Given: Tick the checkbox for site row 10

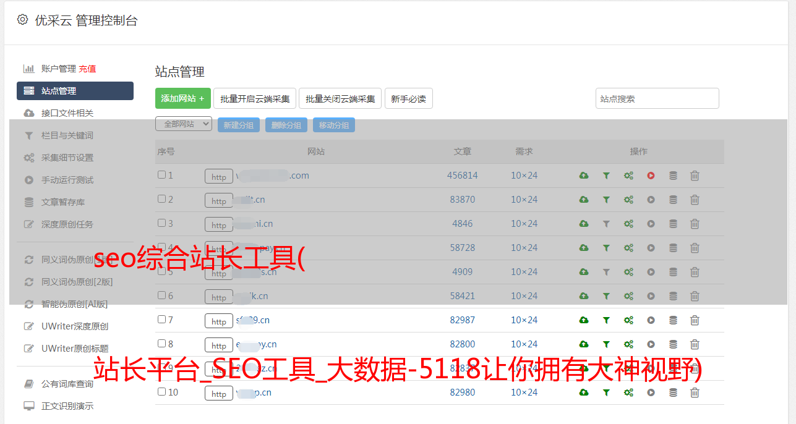Looking at the screenshot, I should pyautogui.click(x=161, y=392).
